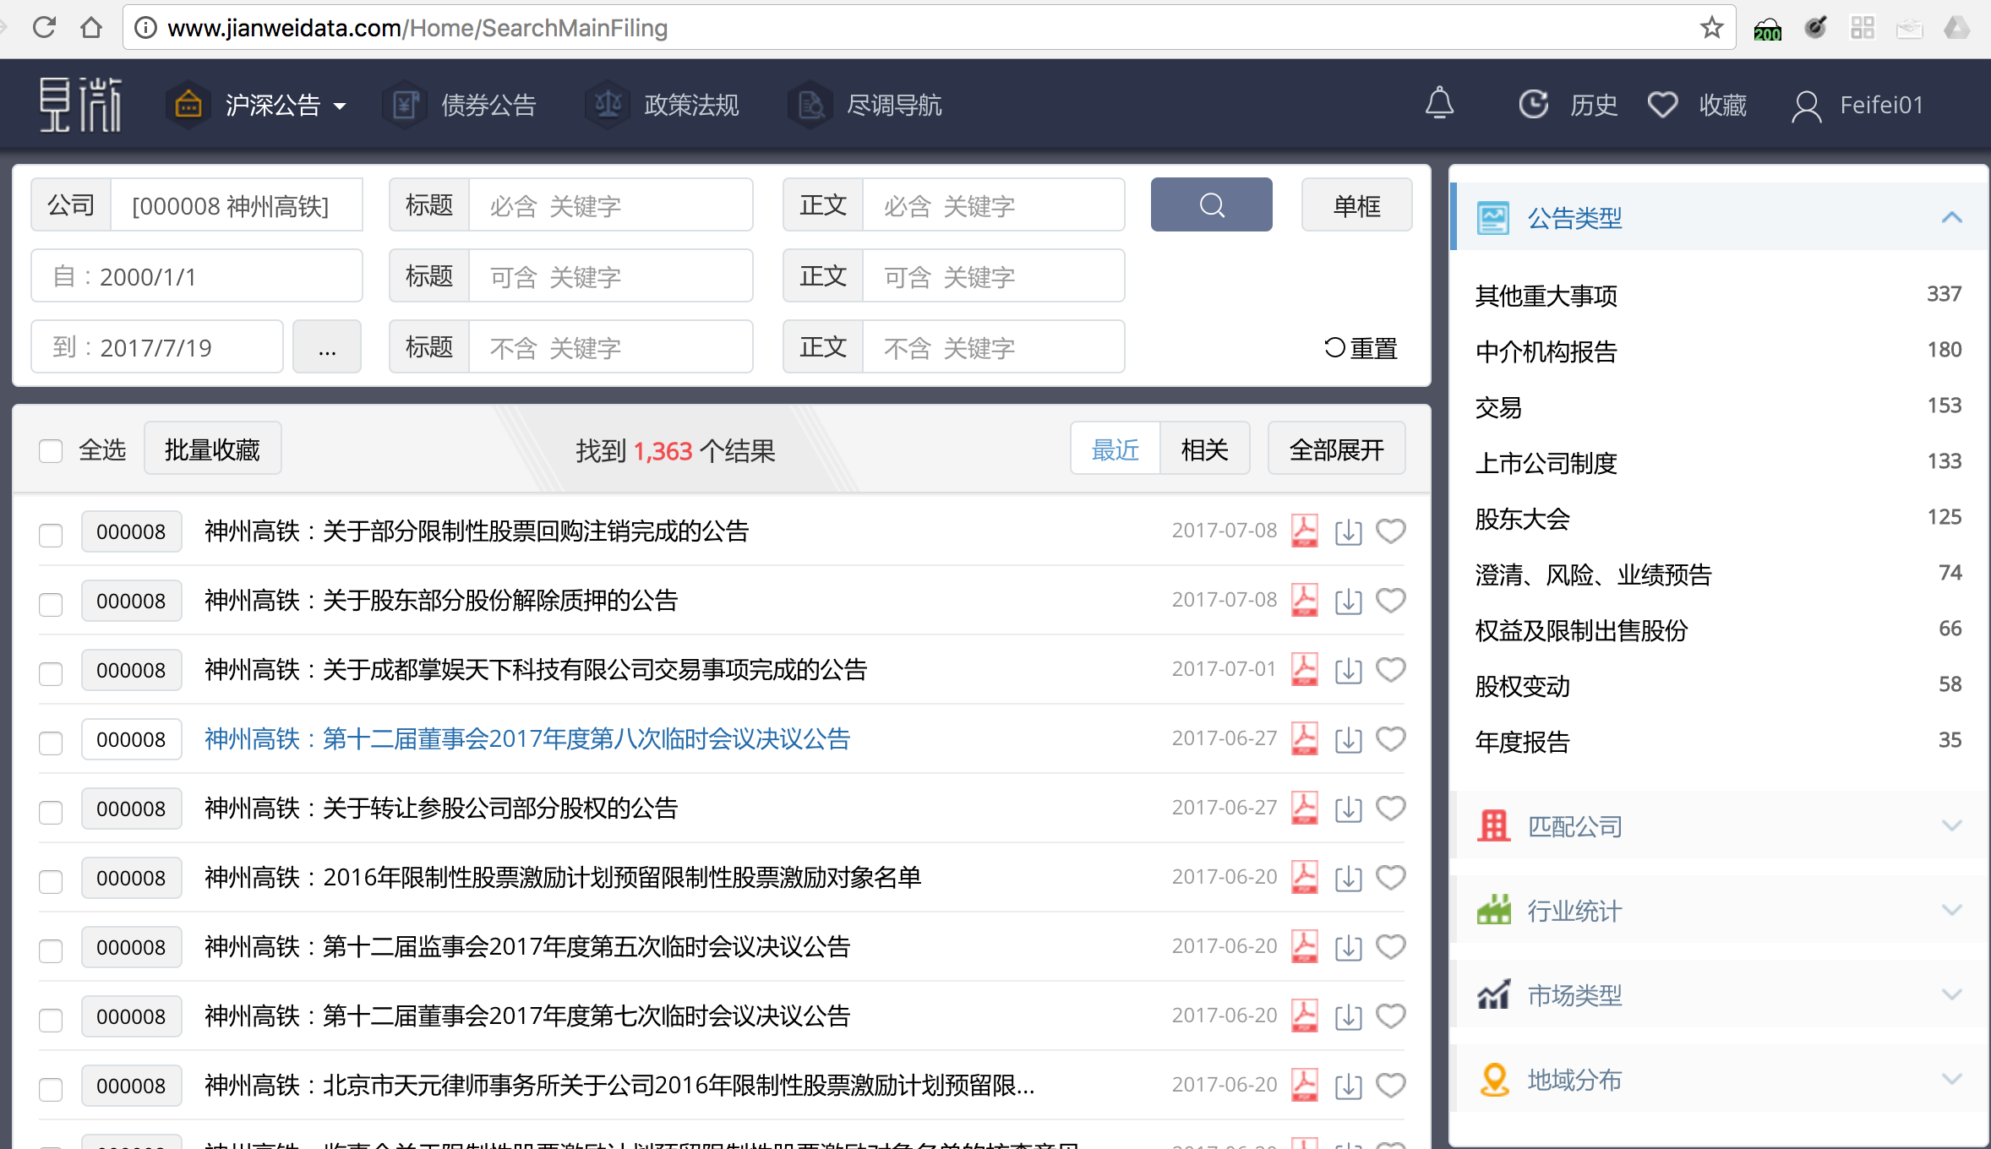This screenshot has width=1991, height=1149.
Task: Click the browser address bar URL
Action: 417,28
